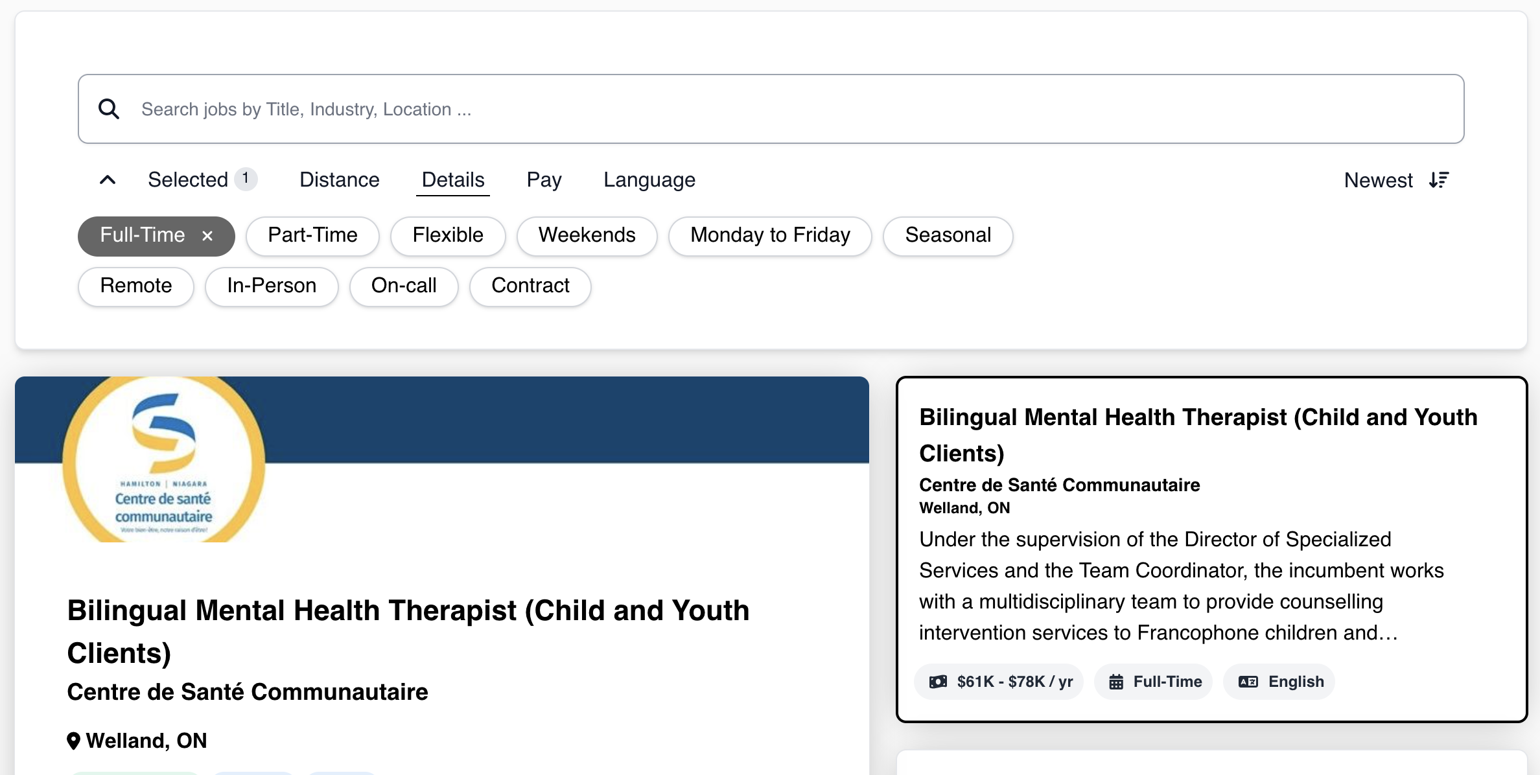Click the Centre de santé communautaire logo
Viewport: 1540px width, 775px height.
(x=163, y=459)
